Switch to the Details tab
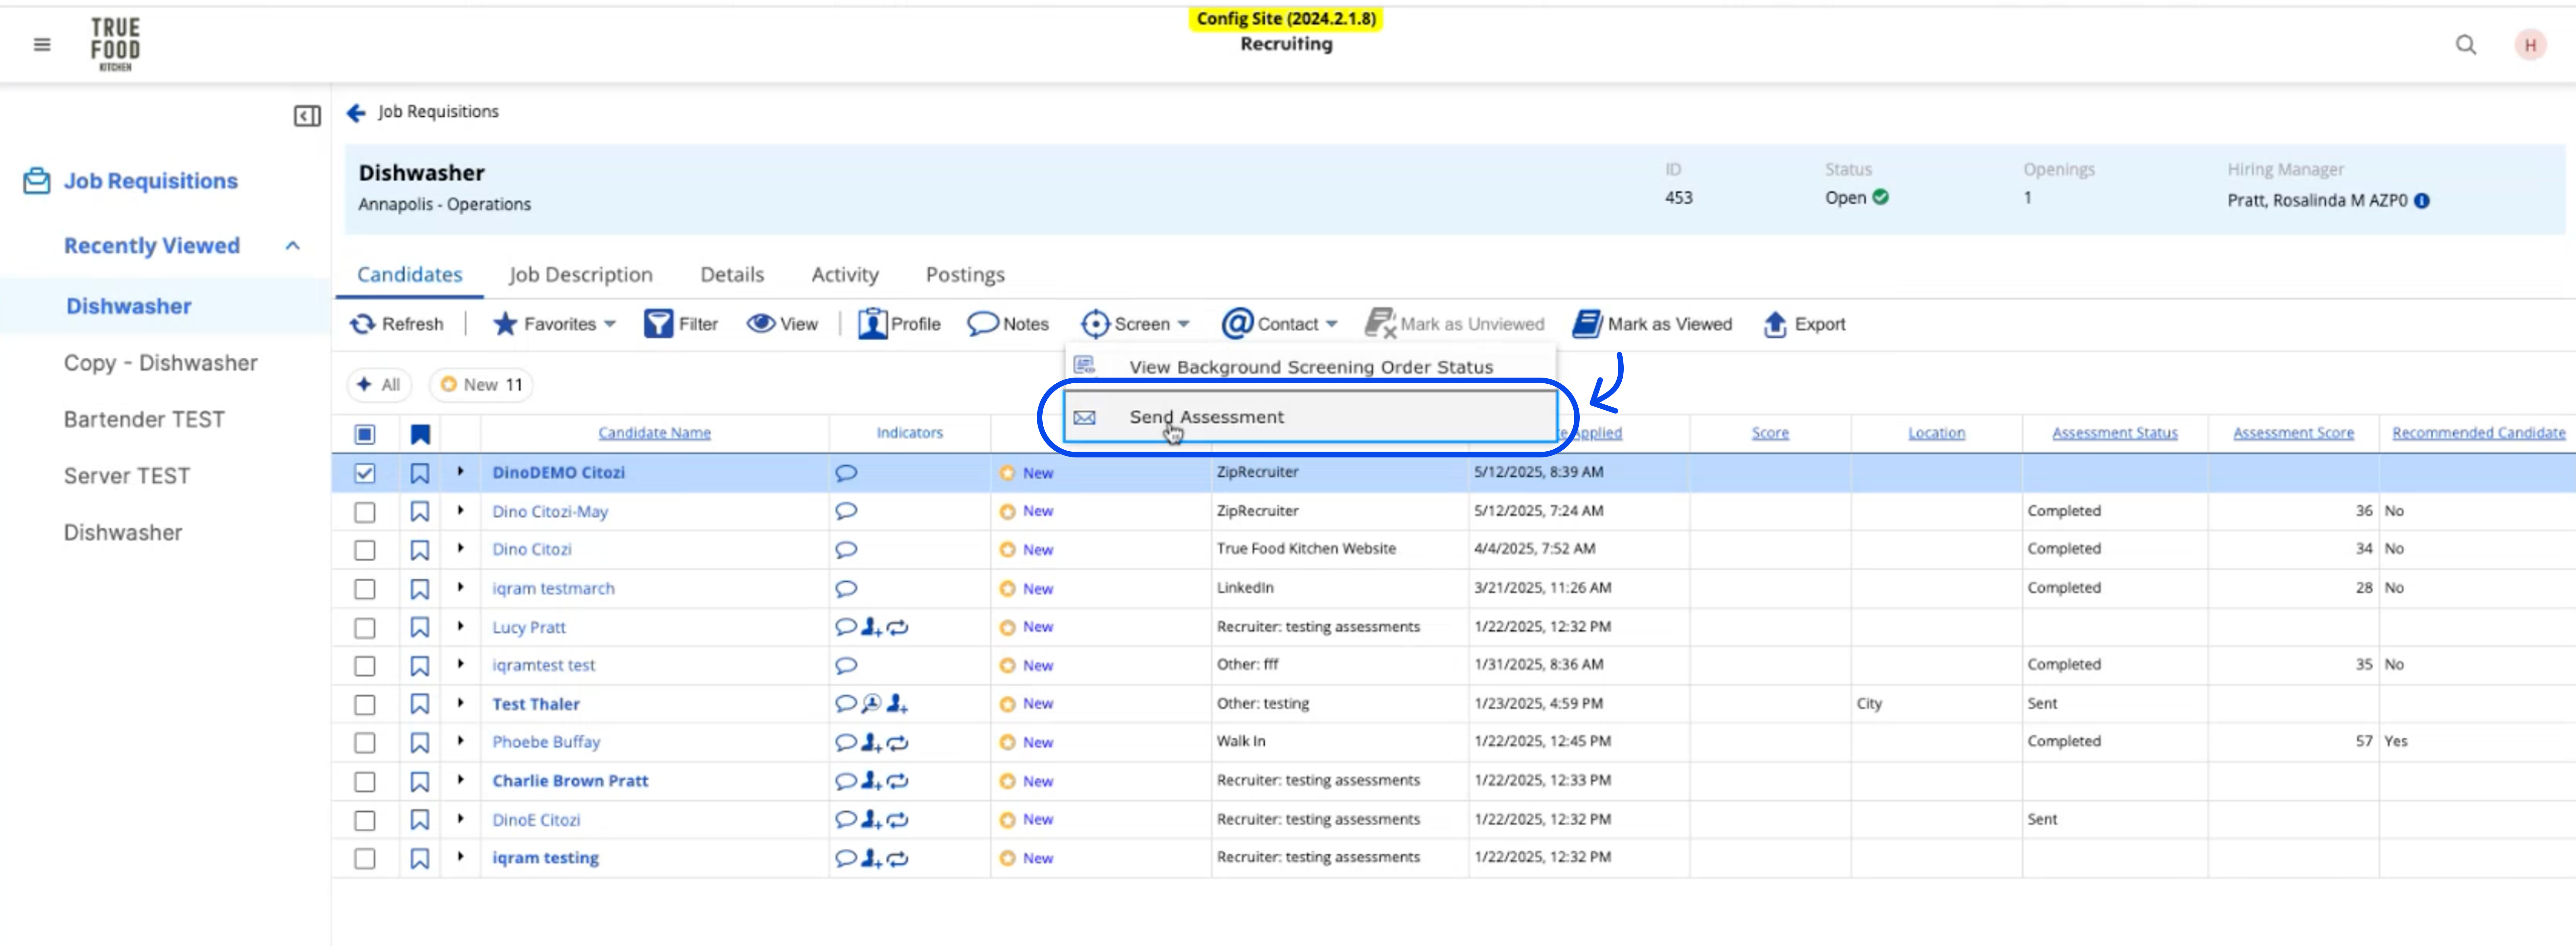Image resolution: width=2576 pixels, height=946 pixels. pyautogui.click(x=732, y=275)
